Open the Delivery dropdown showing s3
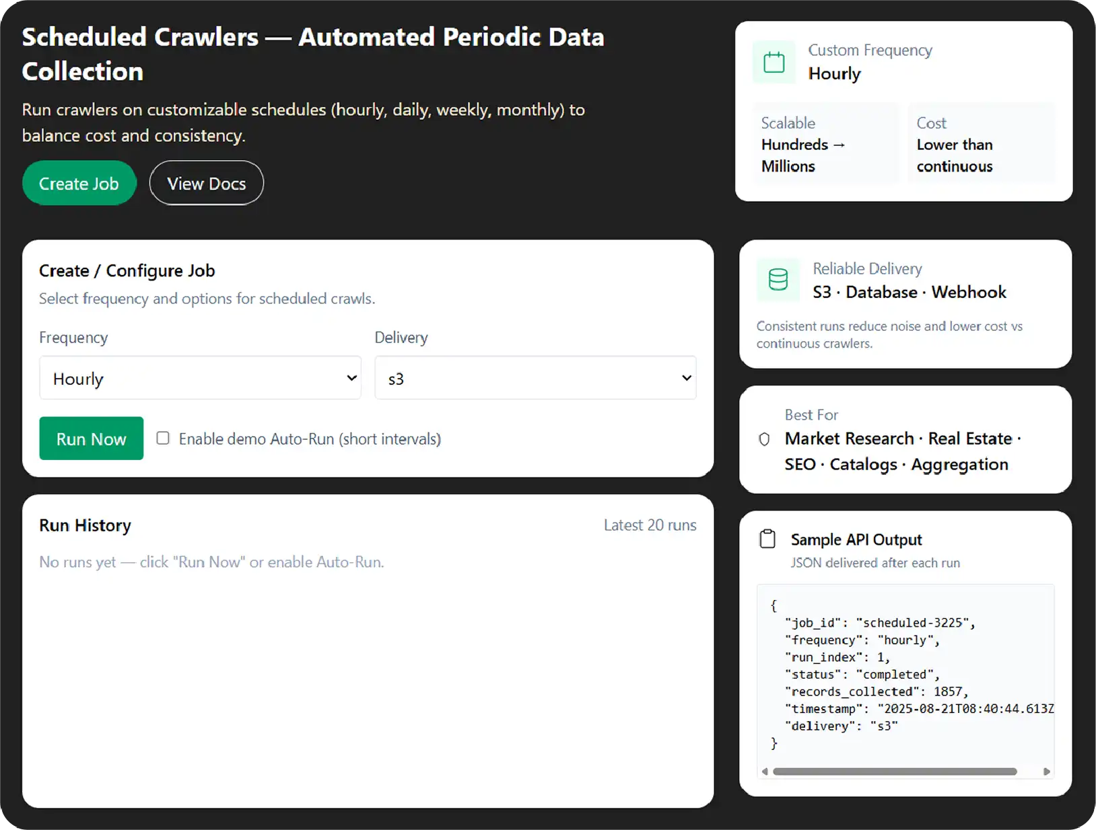This screenshot has height=830, width=1096. [x=535, y=378]
